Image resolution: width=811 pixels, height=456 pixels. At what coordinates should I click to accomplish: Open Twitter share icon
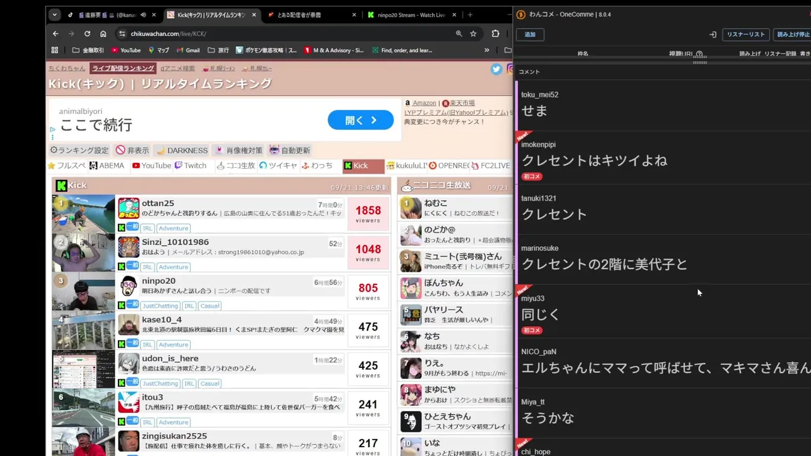[496, 69]
